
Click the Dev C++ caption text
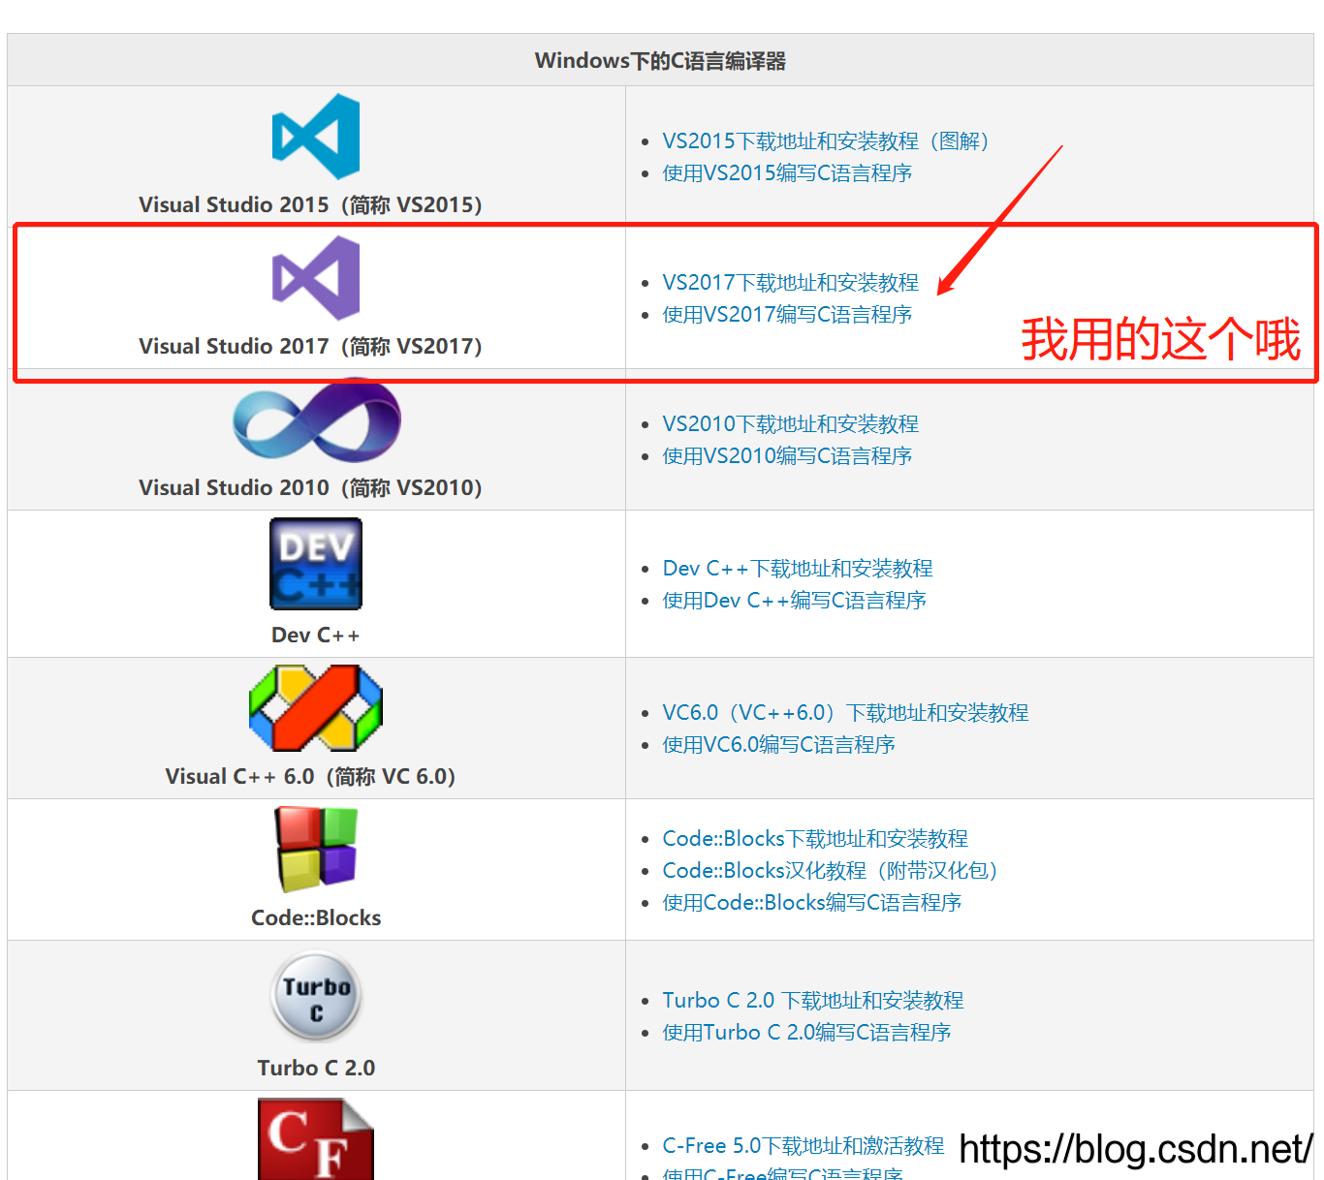316,636
